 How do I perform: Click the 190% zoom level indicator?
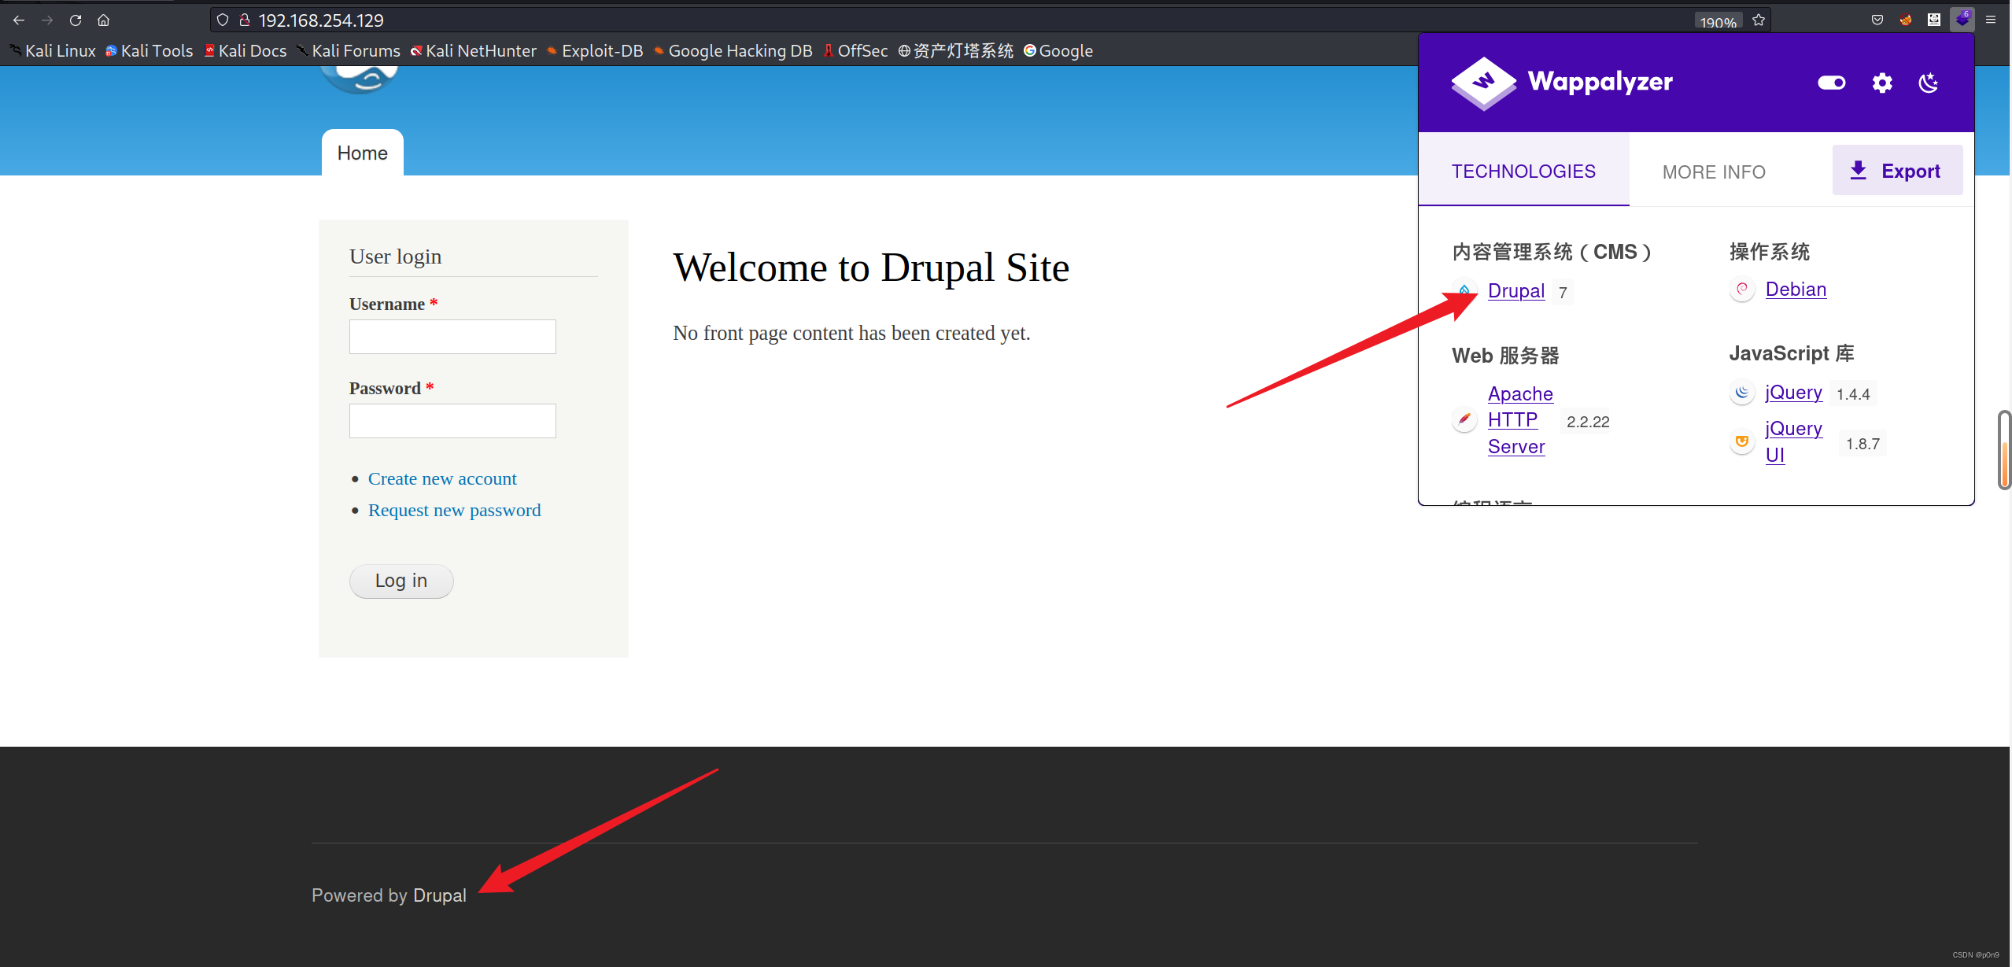coord(1718,22)
